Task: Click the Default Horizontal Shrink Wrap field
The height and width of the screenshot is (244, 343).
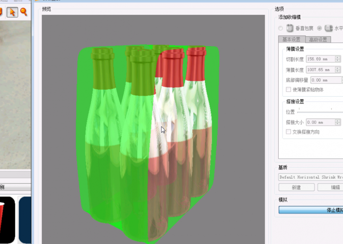Action: (311, 177)
